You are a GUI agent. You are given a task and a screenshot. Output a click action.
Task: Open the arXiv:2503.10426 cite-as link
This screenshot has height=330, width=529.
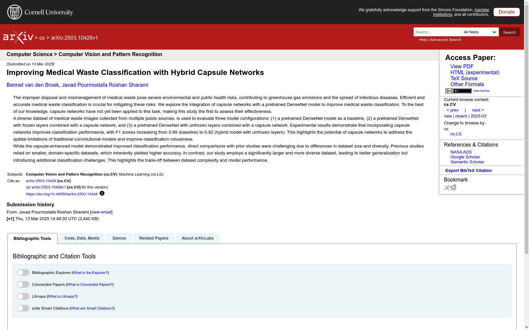(x=41, y=181)
